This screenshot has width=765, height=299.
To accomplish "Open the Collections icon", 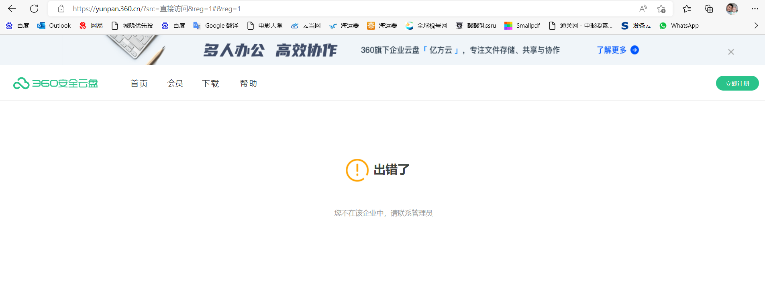I will click(709, 8).
